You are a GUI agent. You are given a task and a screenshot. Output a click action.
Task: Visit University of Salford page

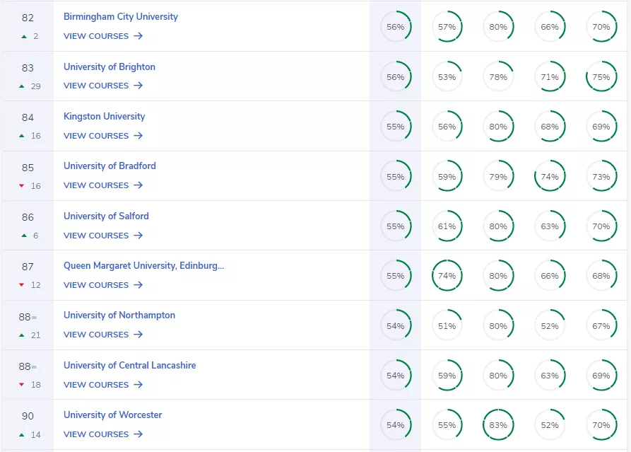106,216
